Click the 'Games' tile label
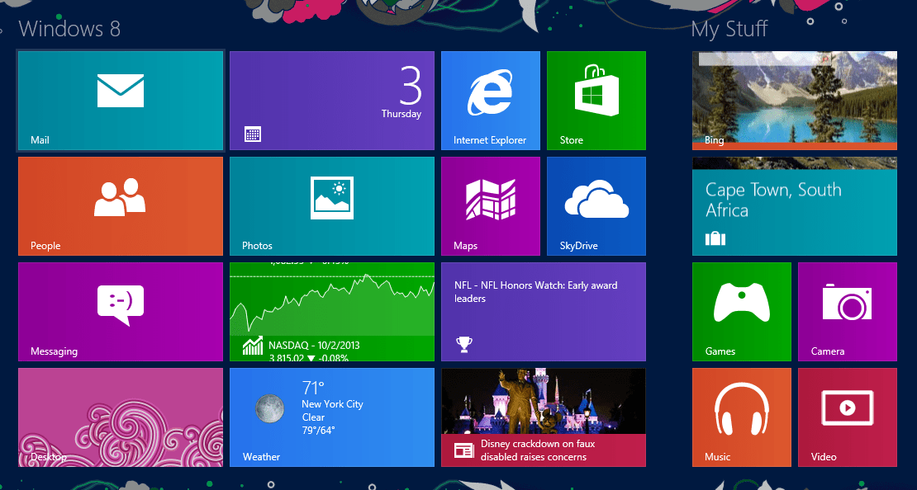This screenshot has height=490, width=917. (720, 351)
